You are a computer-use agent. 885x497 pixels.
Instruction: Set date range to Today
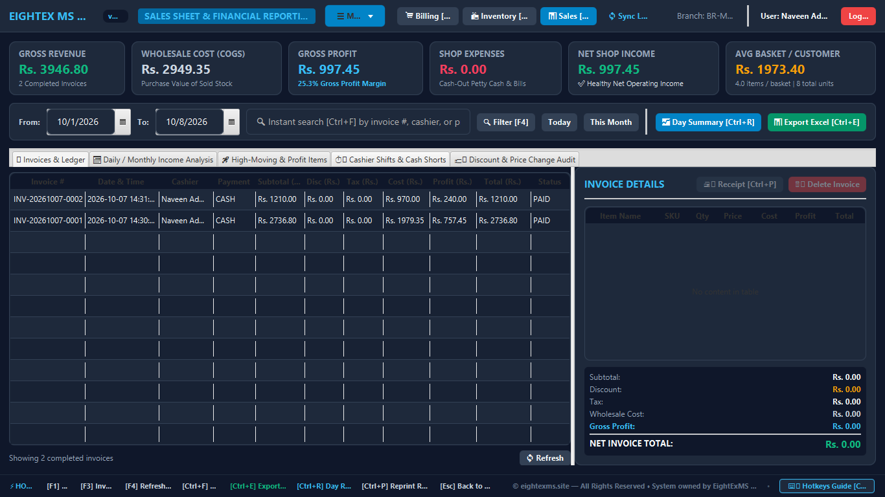point(559,122)
